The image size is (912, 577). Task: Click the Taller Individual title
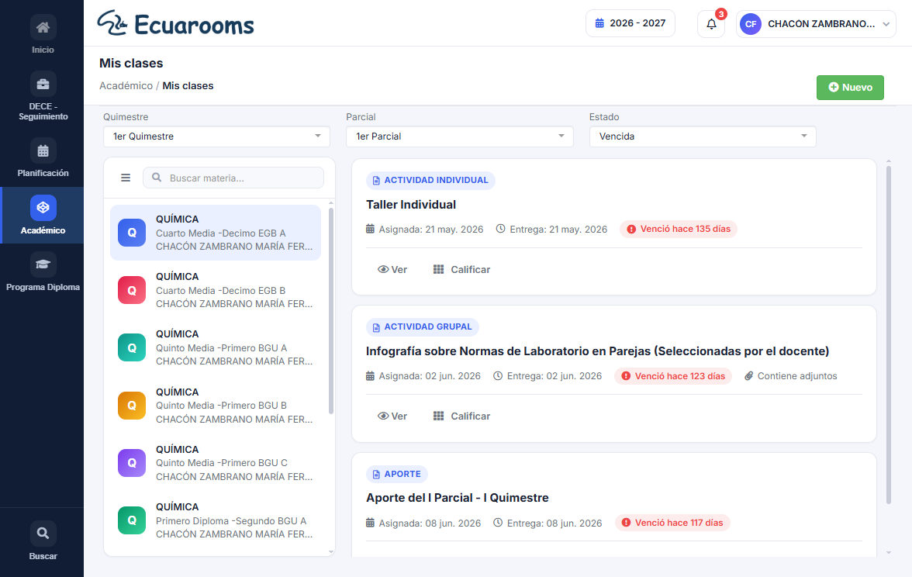pyautogui.click(x=411, y=205)
